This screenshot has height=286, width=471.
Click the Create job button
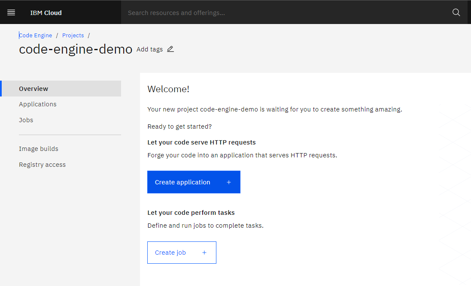(x=182, y=253)
